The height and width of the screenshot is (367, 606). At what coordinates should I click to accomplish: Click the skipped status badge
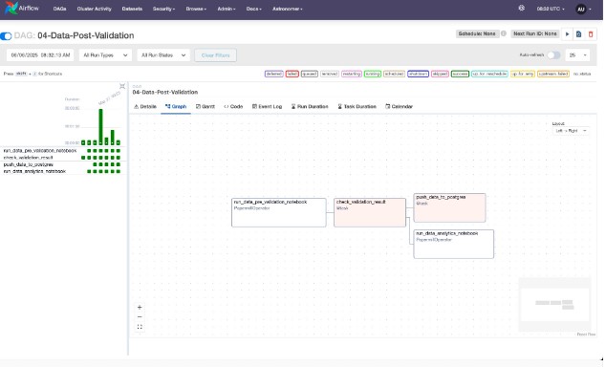[x=440, y=74]
